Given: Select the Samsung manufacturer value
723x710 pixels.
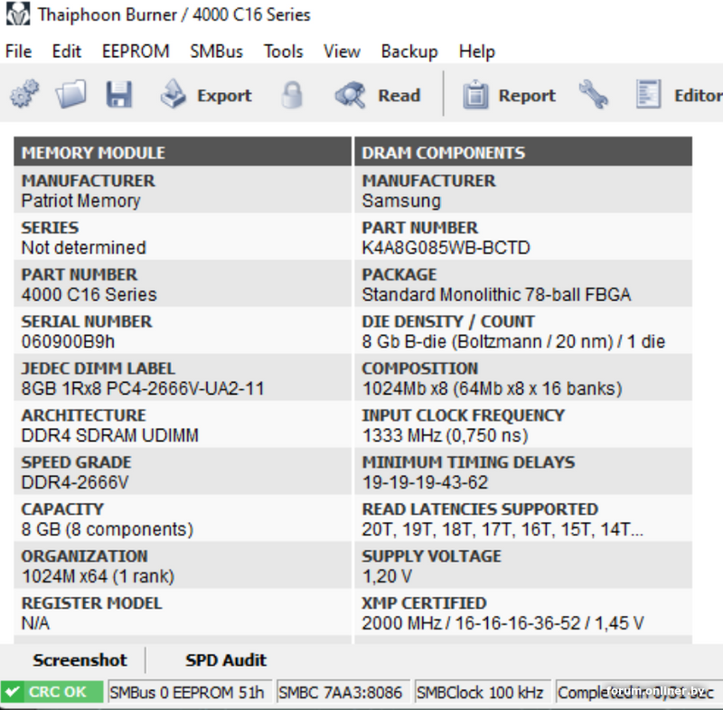Looking at the screenshot, I should (401, 201).
